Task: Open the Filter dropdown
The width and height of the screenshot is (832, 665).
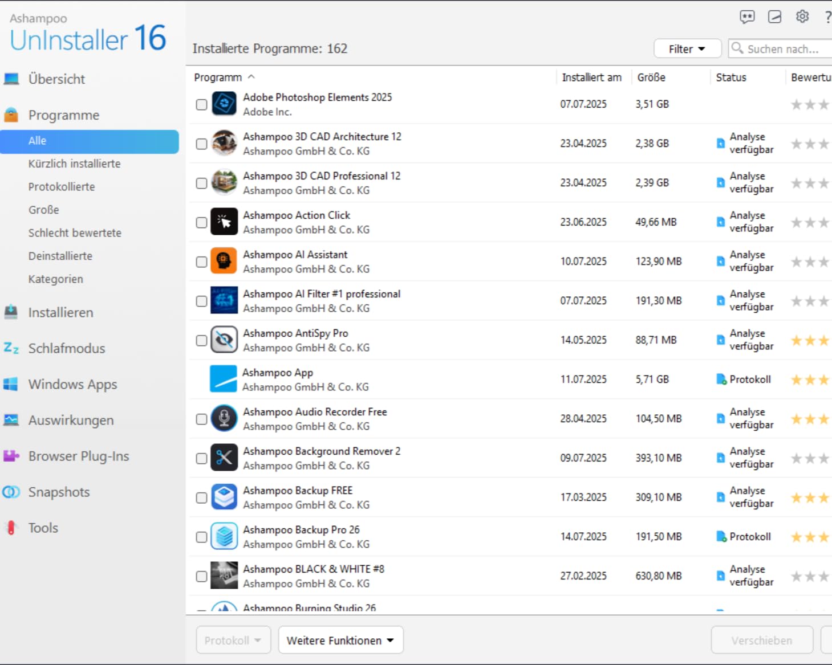Action: coord(687,49)
